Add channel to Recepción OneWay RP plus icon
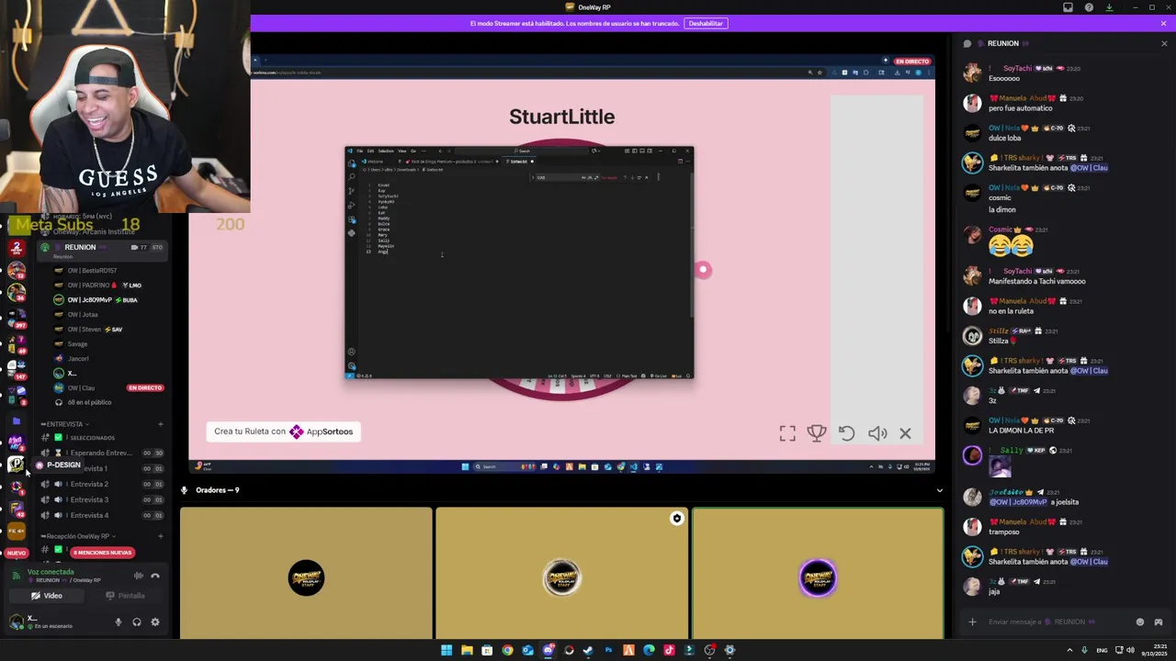The height and width of the screenshot is (661, 1176). tap(161, 536)
